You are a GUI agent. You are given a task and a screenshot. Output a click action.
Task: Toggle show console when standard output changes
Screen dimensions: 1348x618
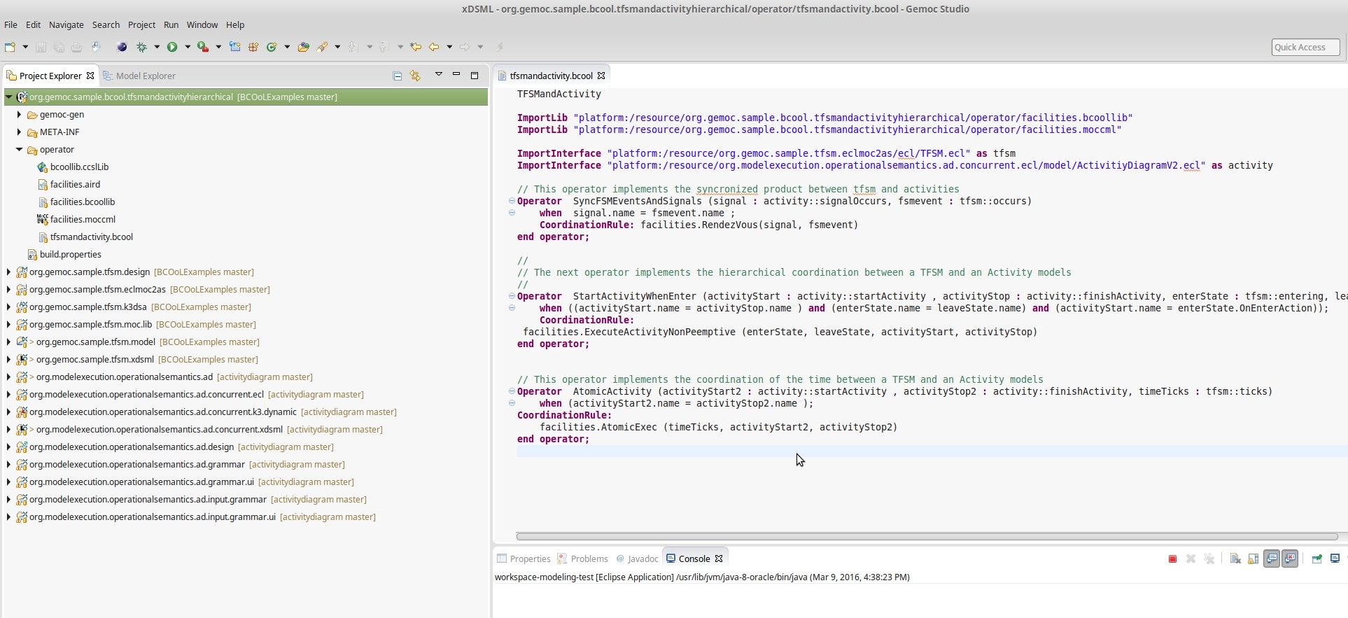(1272, 559)
